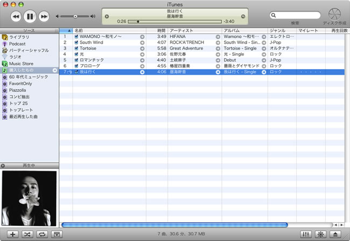Pause the currently playing song
Image resolution: width=350 pixels, height=241 pixels.
(30, 16)
